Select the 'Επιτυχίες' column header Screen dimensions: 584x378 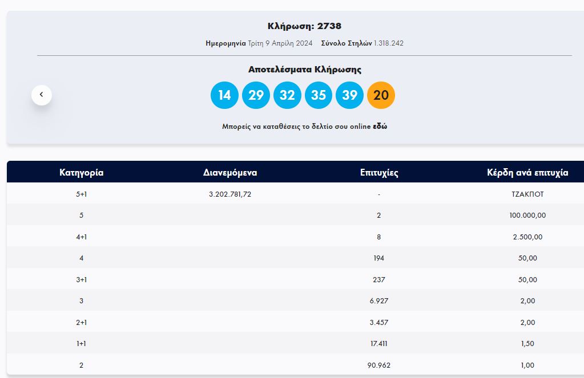[x=379, y=172]
